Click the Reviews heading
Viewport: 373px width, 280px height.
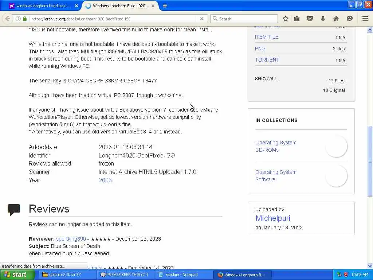(49, 209)
